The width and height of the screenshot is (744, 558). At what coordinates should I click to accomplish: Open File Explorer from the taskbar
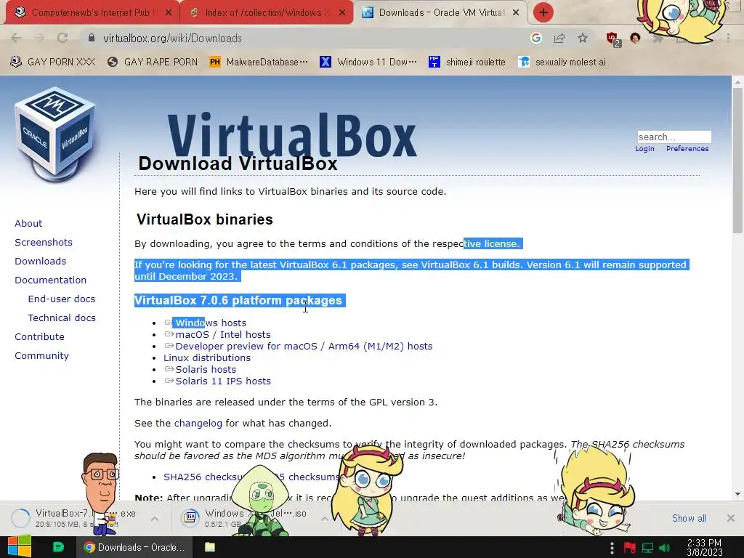tap(210, 547)
